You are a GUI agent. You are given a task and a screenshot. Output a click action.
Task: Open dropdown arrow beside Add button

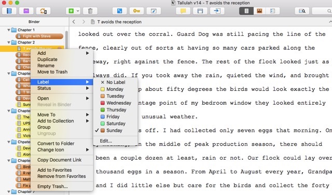(x=78, y=11)
